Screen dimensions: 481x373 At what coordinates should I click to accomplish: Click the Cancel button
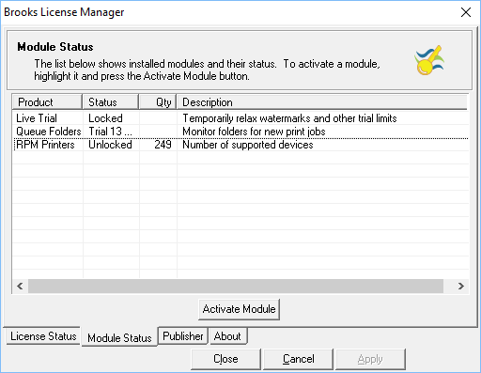(x=299, y=359)
